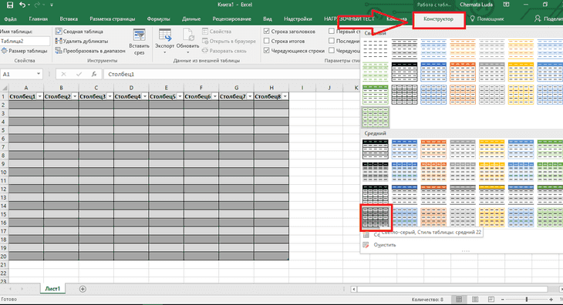Image resolution: width=563 pixels, height=305 pixels.
Task: Click the Сводная таблица icon
Action: click(x=59, y=32)
